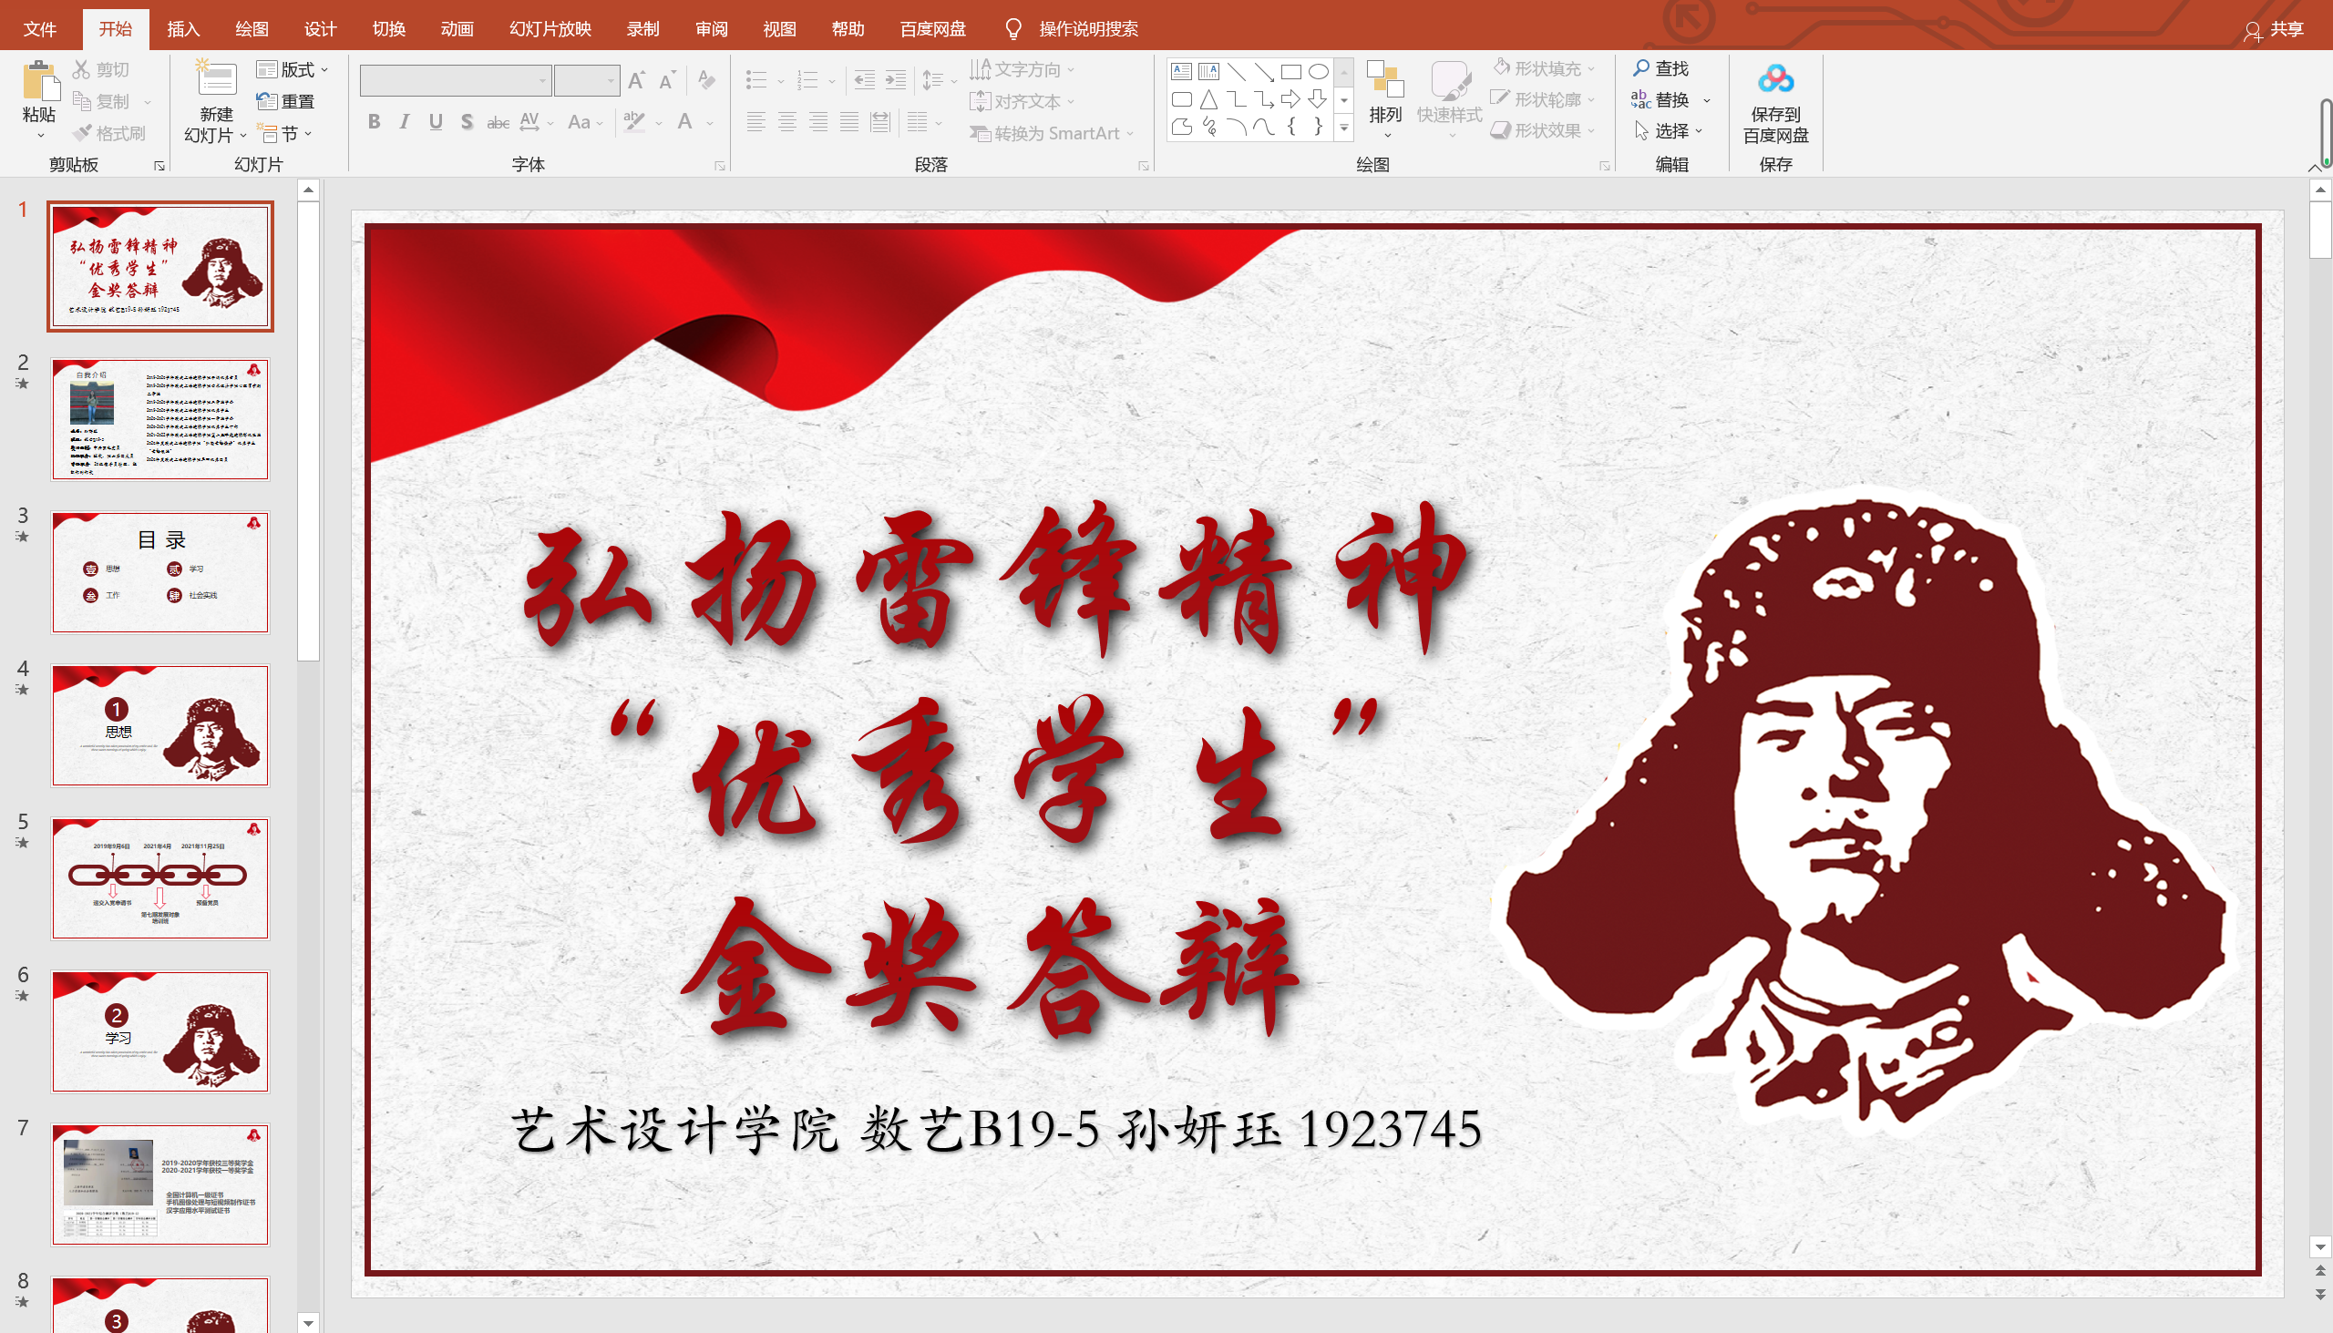
Task: Open the font size combo box
Action: (x=587, y=80)
